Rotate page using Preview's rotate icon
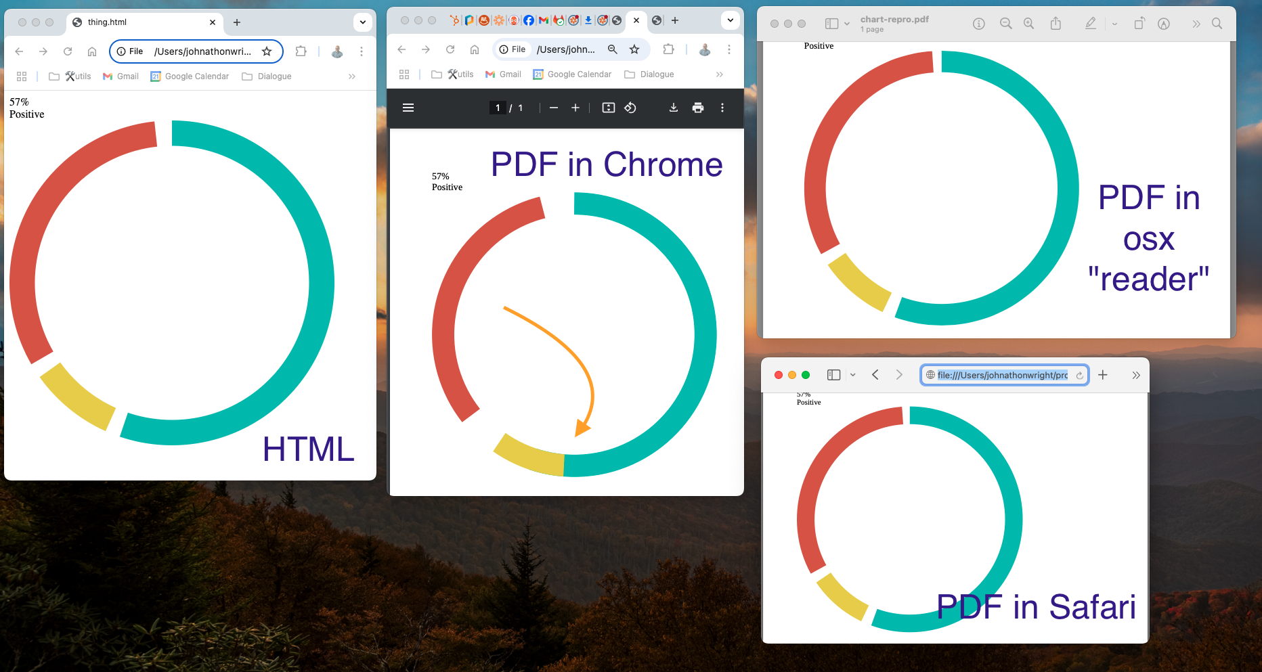 click(x=1139, y=24)
